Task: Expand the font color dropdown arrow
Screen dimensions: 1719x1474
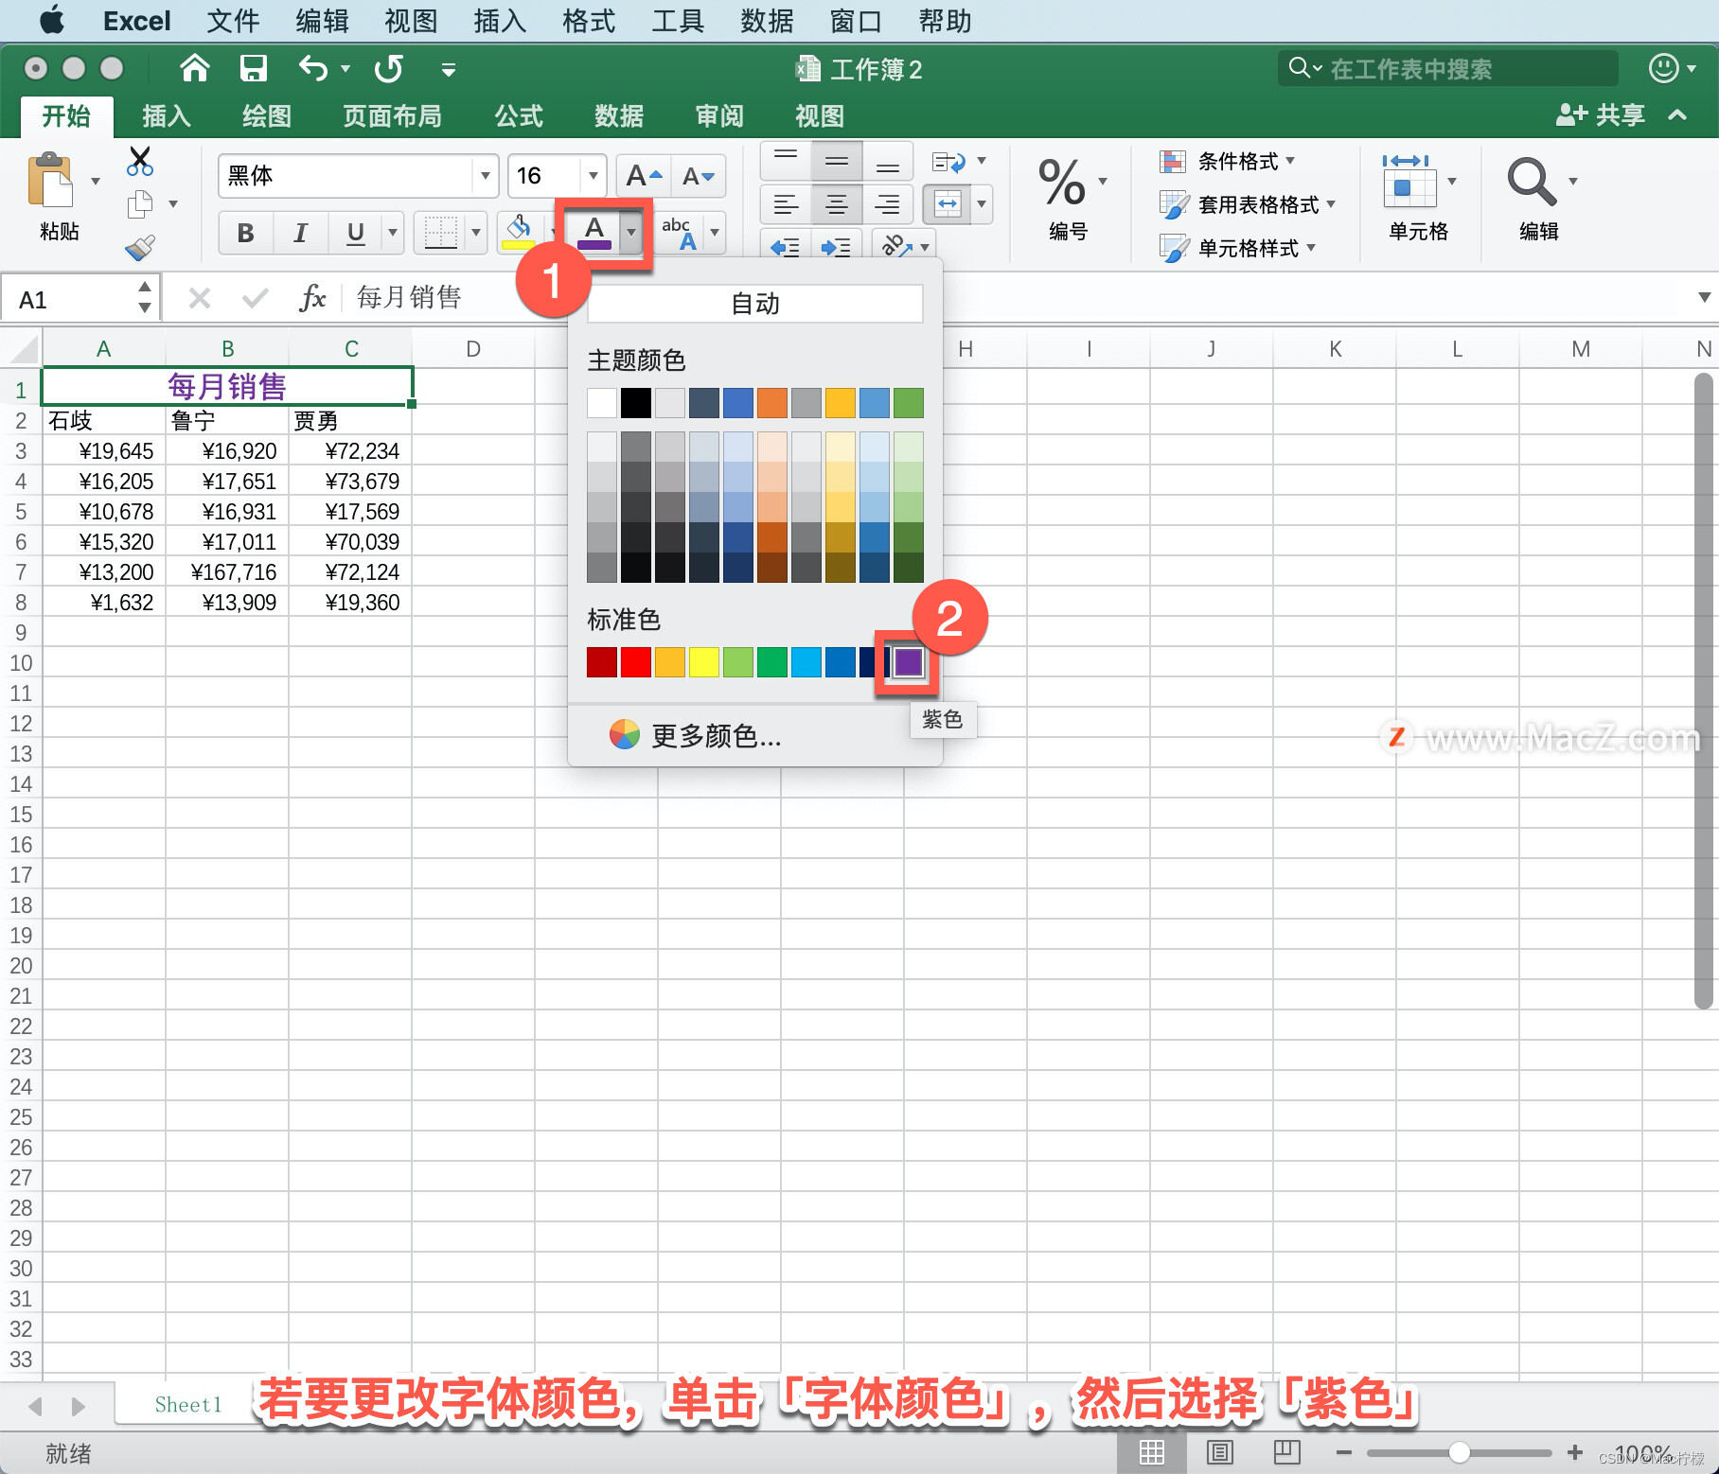Action: (631, 232)
